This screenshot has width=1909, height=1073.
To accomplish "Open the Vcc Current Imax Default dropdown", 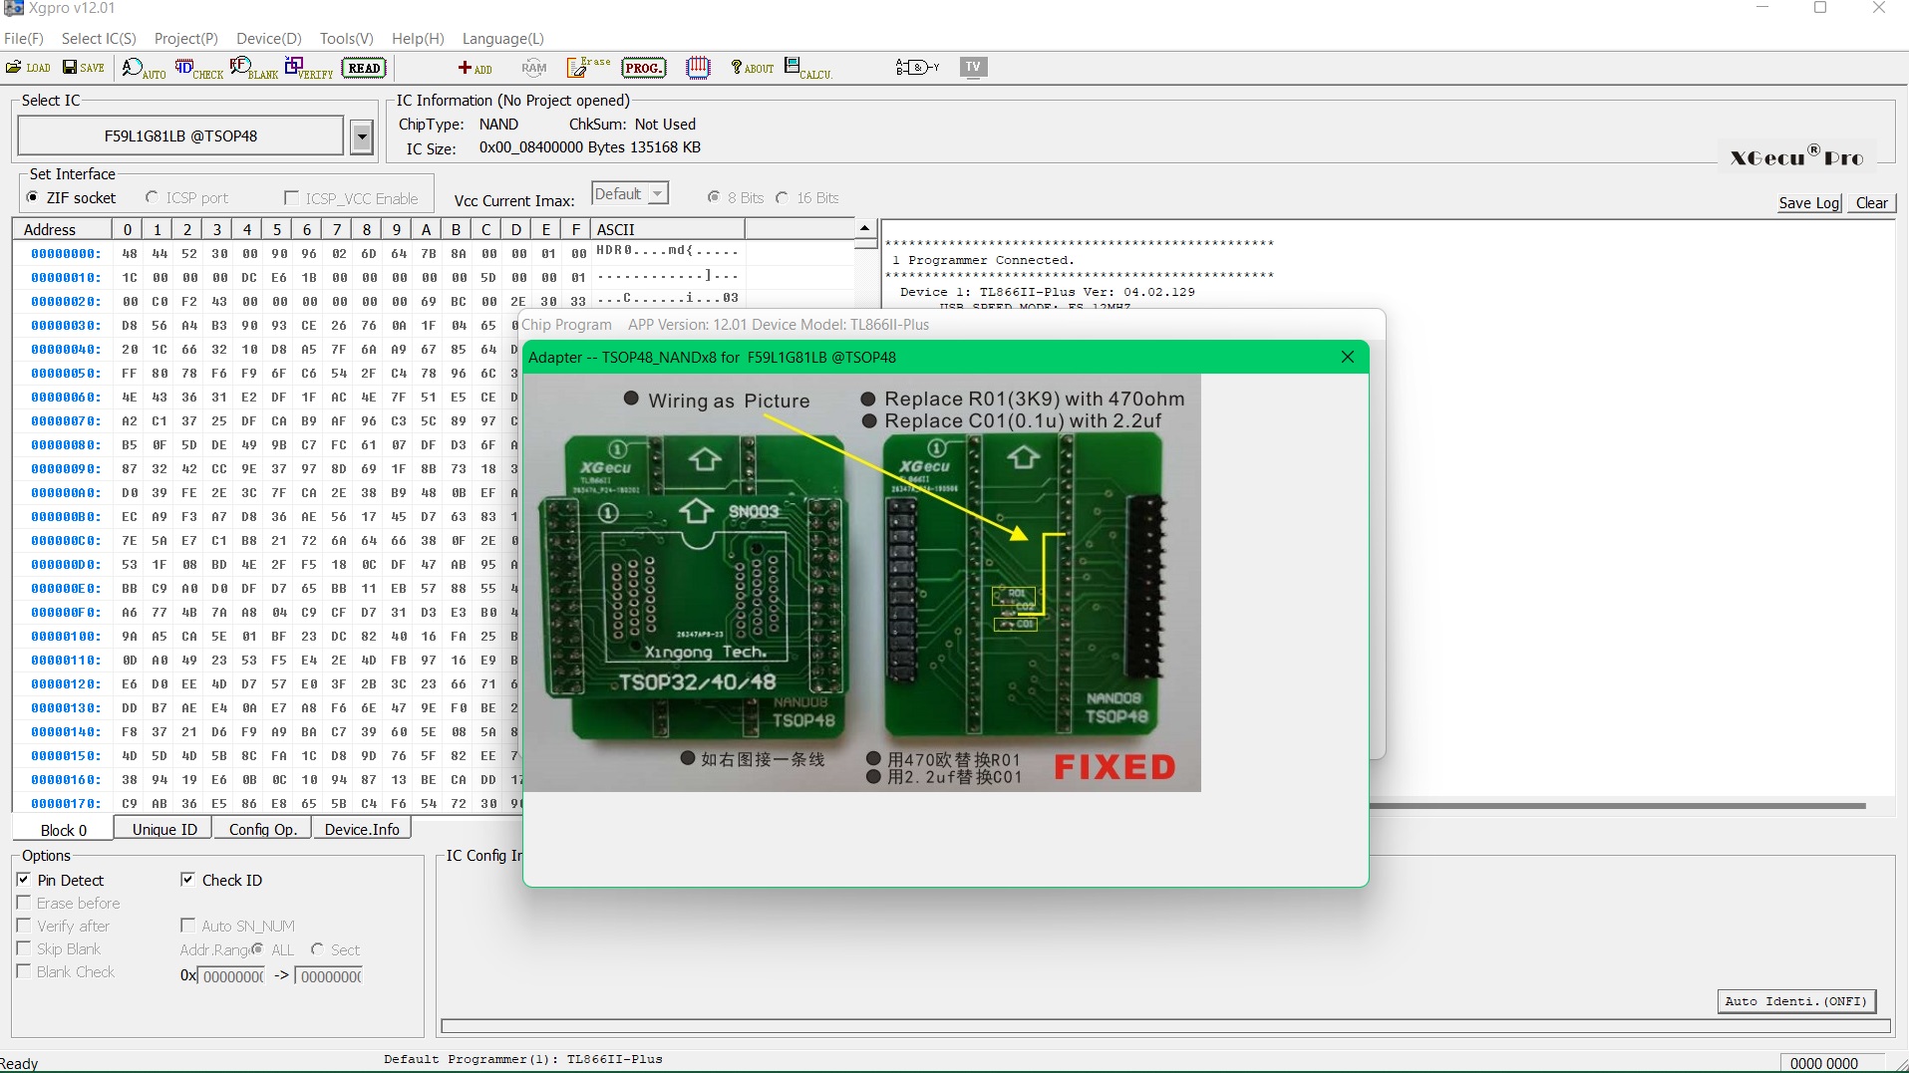I will pyautogui.click(x=630, y=194).
